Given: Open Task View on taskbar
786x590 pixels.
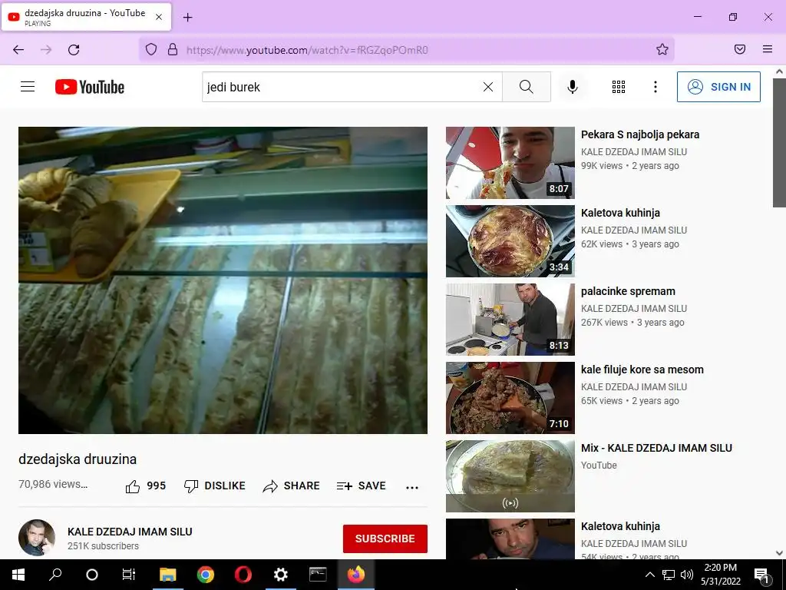Looking at the screenshot, I should [x=129, y=575].
